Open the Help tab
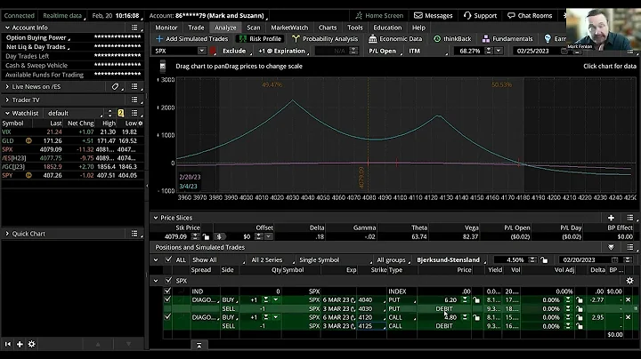The width and height of the screenshot is (641, 359). 418,28
